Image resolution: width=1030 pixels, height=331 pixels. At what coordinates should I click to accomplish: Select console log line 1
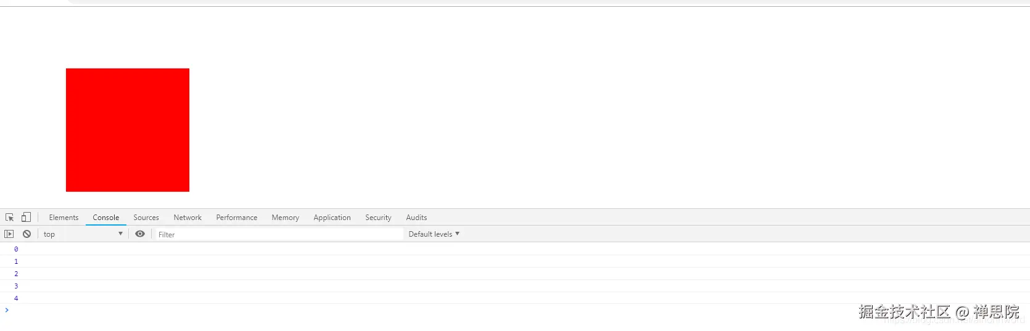point(515,261)
